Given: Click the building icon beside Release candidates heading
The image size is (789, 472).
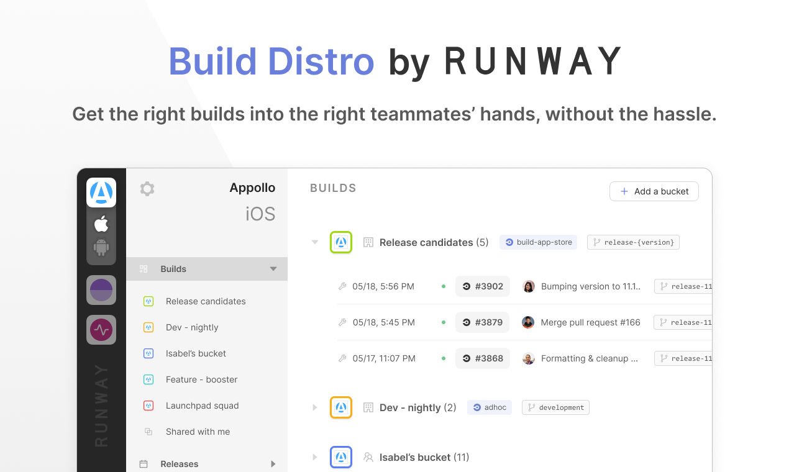Looking at the screenshot, I should click(368, 242).
